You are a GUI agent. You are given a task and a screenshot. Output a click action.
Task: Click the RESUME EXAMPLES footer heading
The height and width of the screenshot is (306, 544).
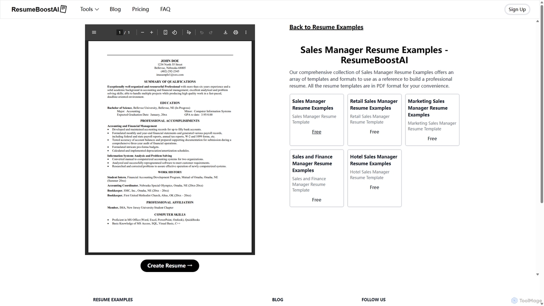click(x=113, y=300)
